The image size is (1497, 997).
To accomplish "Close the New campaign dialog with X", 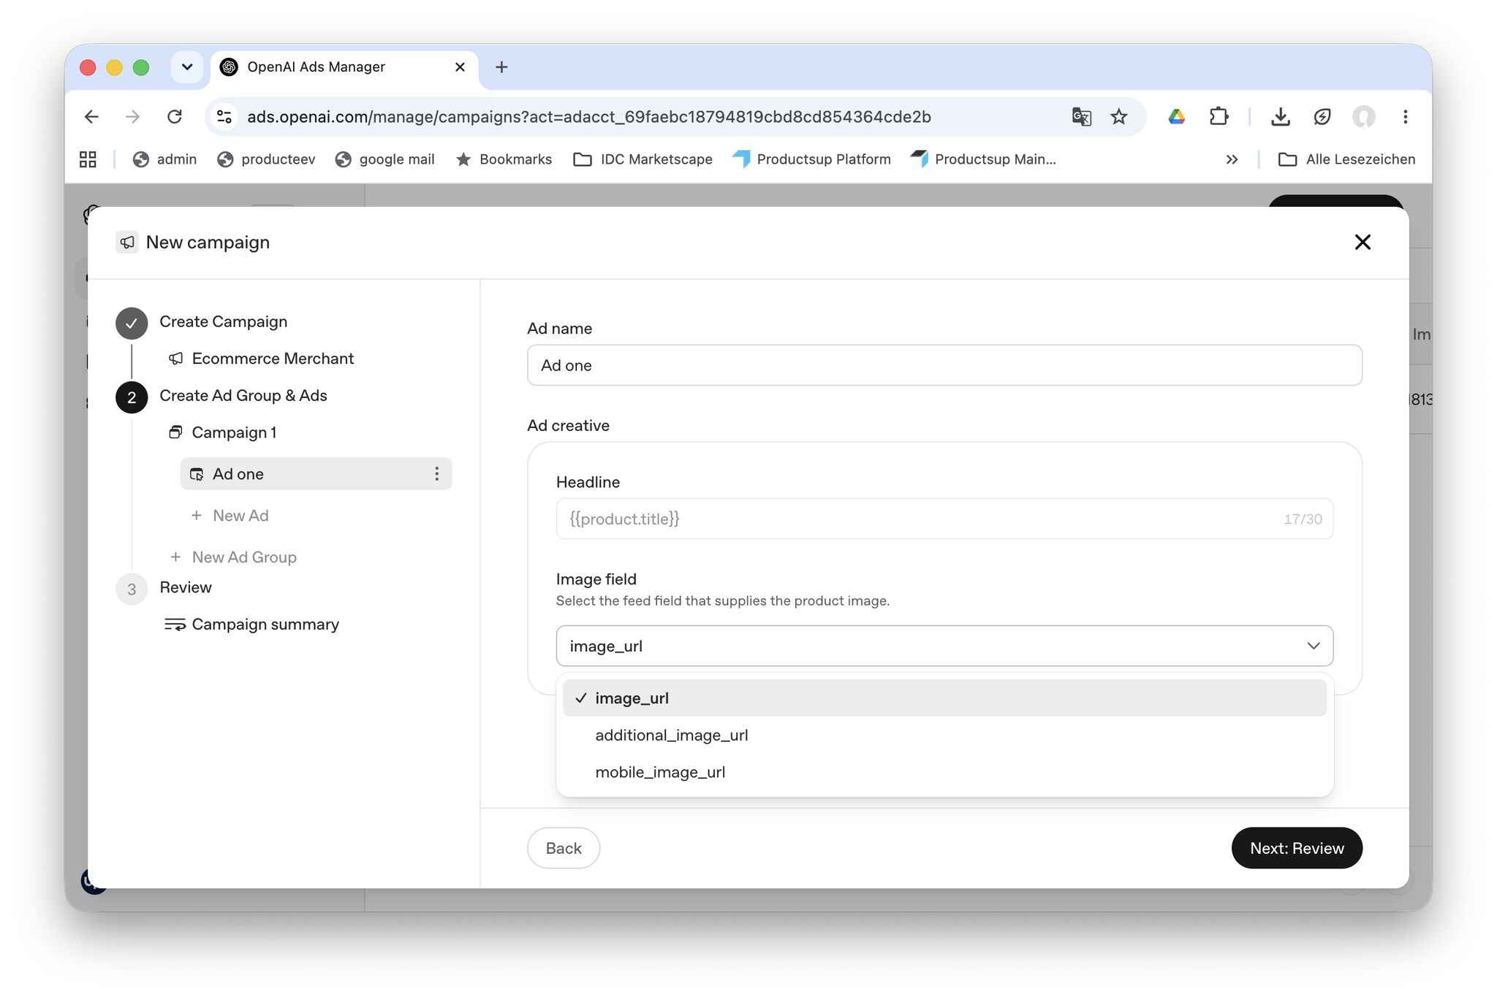I will [1362, 242].
